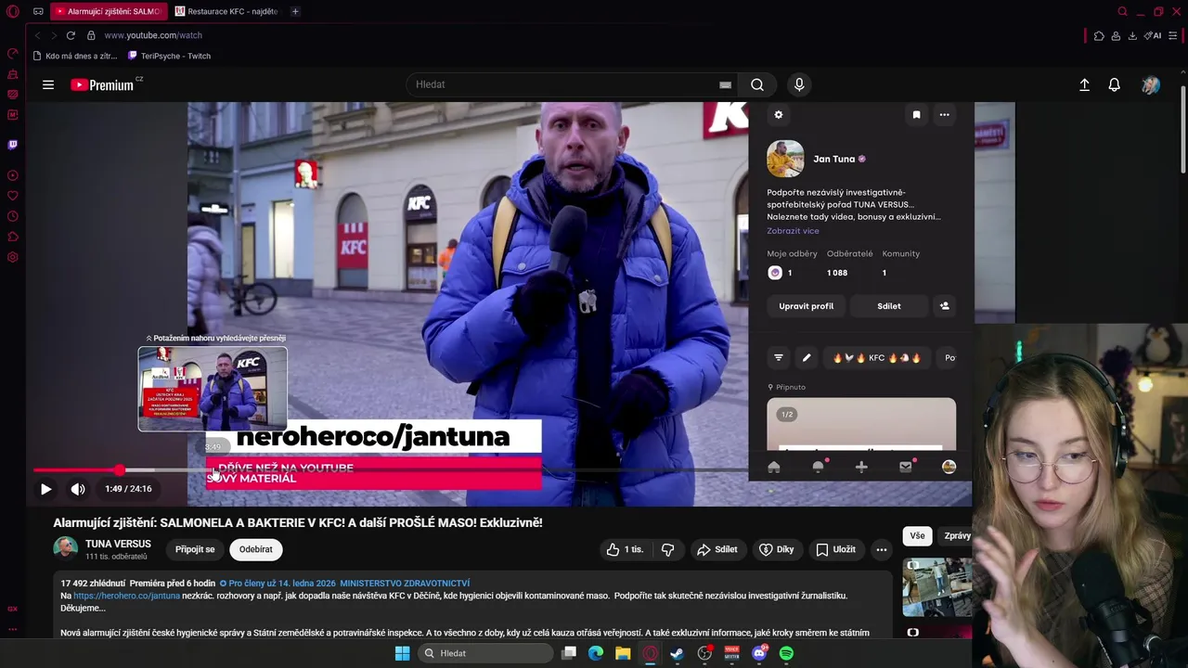The image size is (1188, 668).
Task: Open the Windows Start menu
Action: coord(402,653)
